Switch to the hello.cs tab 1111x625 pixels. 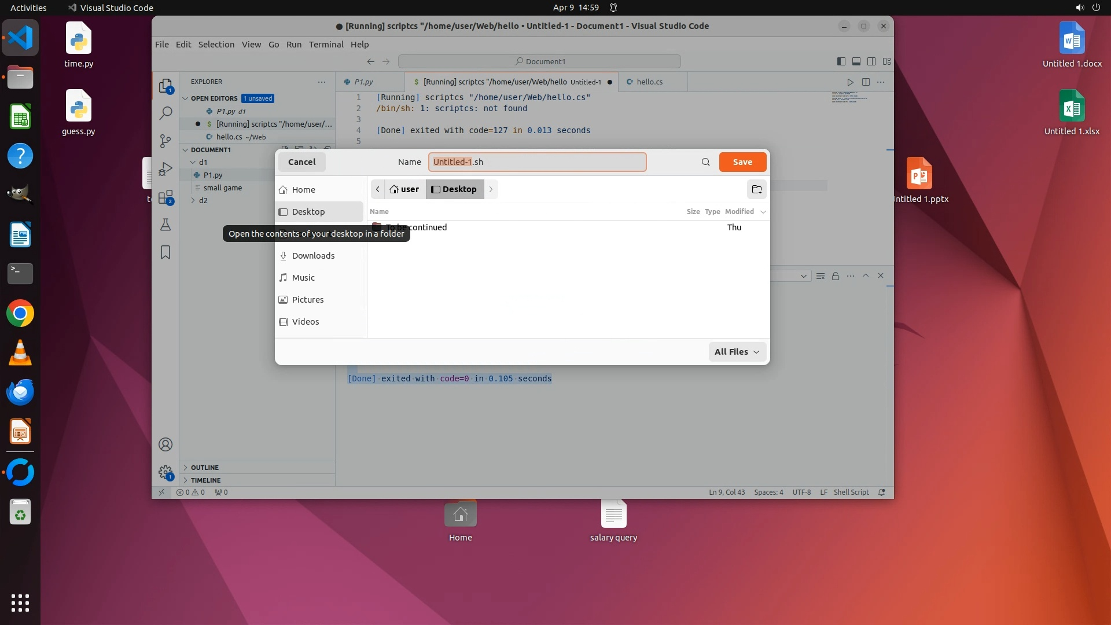(649, 82)
